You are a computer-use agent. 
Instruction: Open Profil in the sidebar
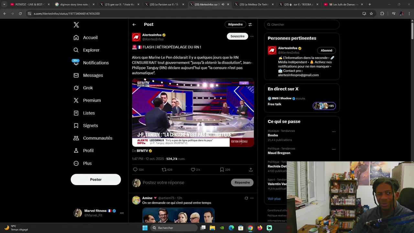[x=84, y=151]
